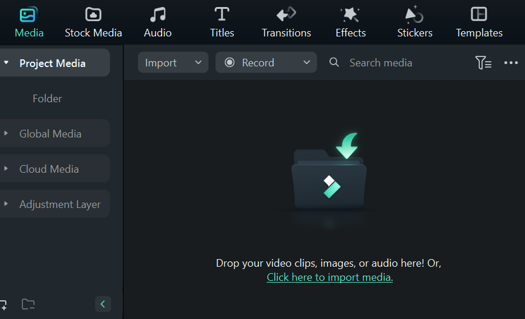Select the Media tab

[x=29, y=22]
